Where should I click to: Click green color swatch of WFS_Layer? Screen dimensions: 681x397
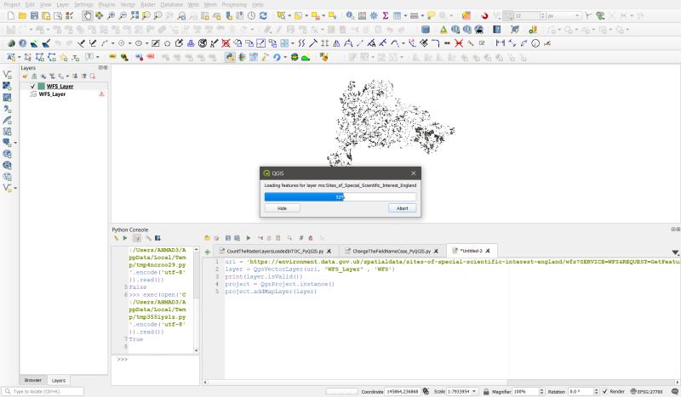(42, 87)
